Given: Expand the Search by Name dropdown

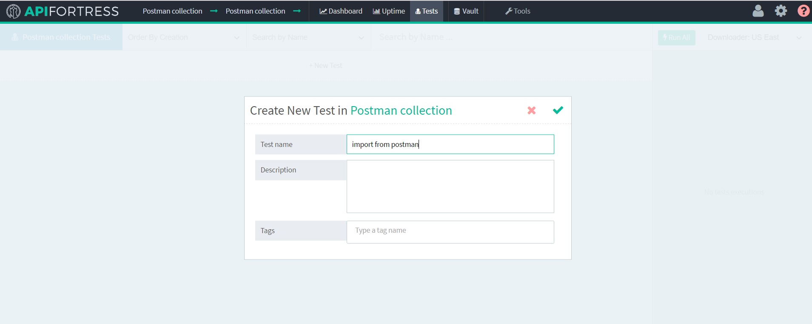Looking at the screenshot, I should tap(308, 37).
